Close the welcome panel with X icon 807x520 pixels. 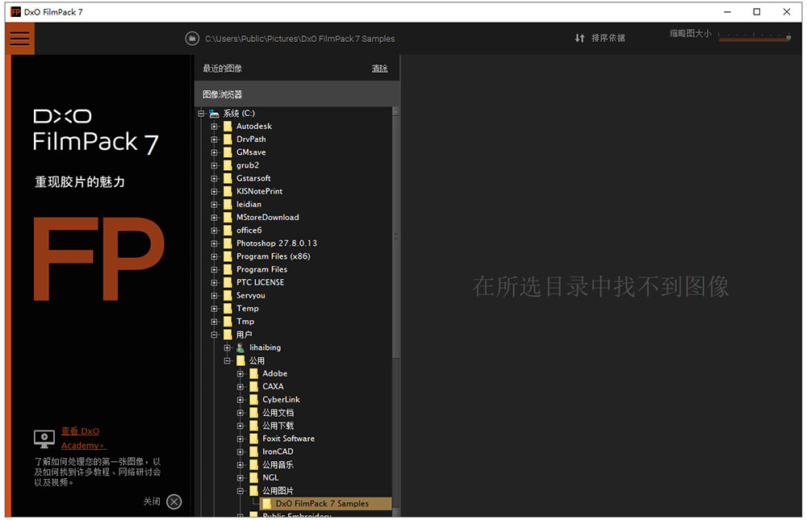point(174,501)
